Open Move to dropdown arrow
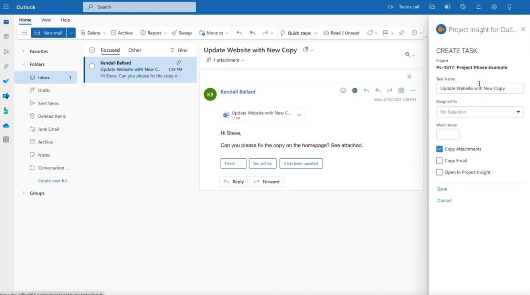 pos(227,33)
